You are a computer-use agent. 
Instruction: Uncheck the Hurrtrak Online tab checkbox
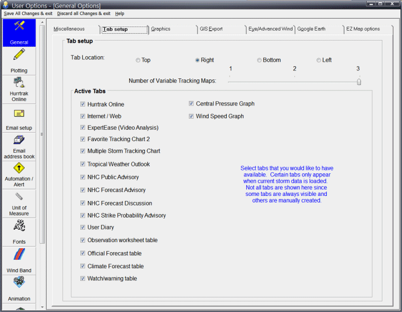(82, 105)
